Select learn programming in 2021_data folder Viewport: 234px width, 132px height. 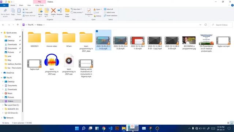tap(86, 42)
